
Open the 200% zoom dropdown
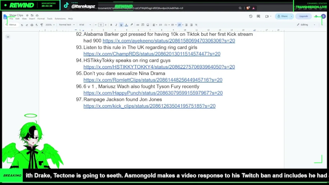50,25
